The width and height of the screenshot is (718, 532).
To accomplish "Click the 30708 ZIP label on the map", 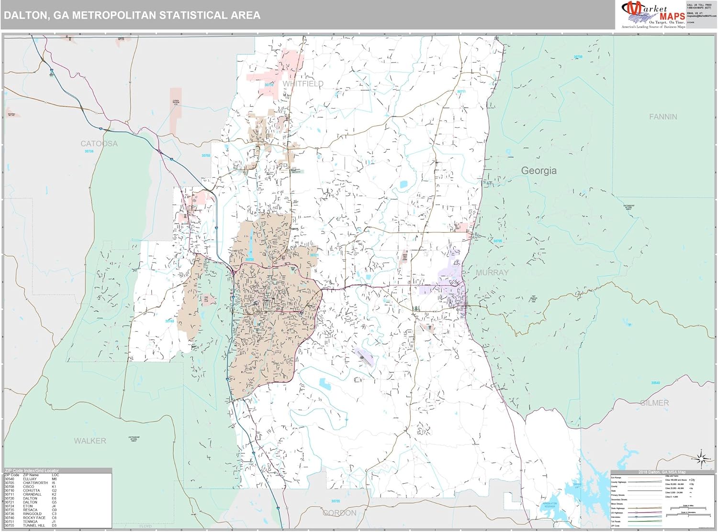I will 578,57.
